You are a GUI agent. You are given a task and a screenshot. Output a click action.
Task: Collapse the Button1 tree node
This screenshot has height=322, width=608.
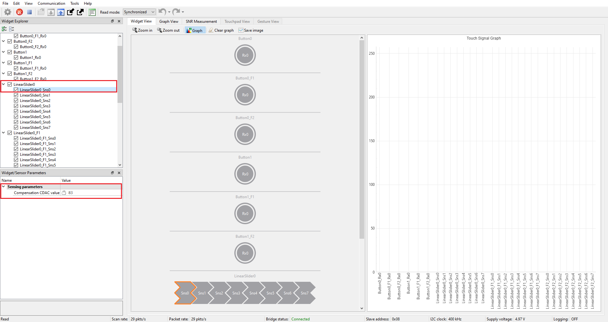coord(3,52)
